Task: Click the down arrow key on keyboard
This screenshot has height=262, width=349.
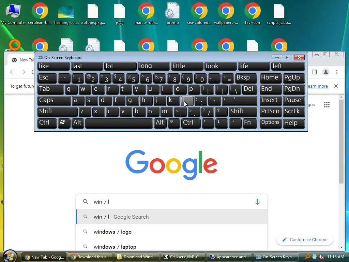Action: pyautogui.click(x=222, y=123)
